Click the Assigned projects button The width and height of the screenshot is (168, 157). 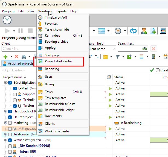click(18, 63)
